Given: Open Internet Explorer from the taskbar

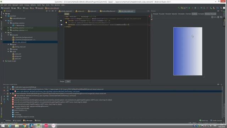Looking at the screenshot, I should (10, 126).
